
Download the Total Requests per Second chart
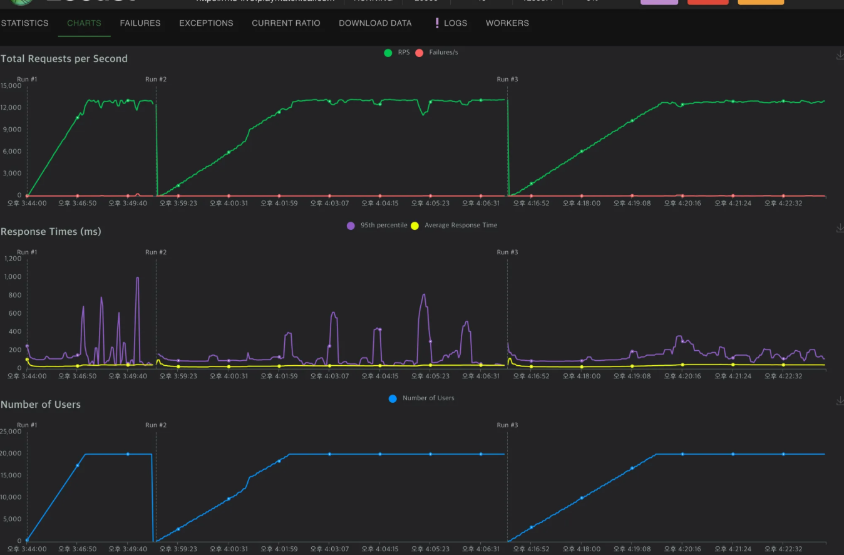(x=840, y=56)
